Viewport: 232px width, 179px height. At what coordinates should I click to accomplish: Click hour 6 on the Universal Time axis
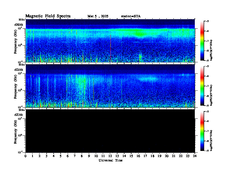point(68,156)
